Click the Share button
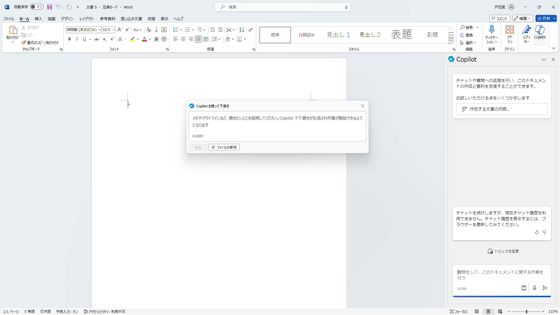 [544, 18]
